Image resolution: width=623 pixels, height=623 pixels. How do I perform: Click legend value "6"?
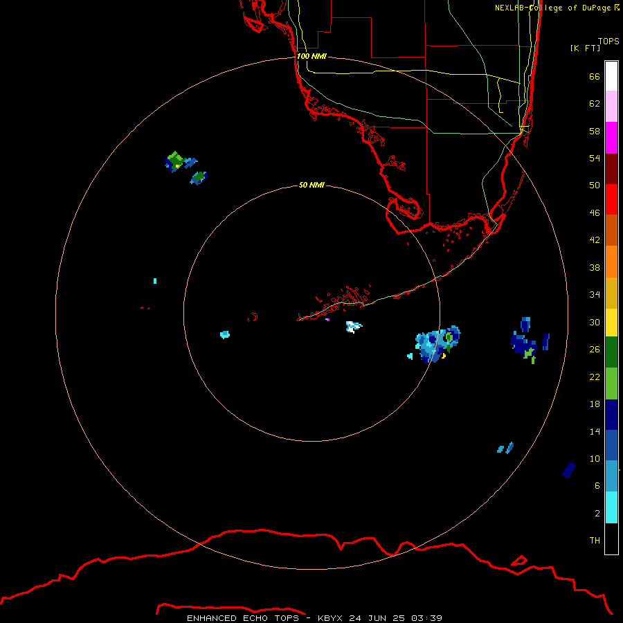597,485
